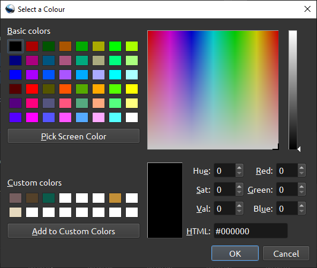Select the bright green top-row swatch

[115, 46]
